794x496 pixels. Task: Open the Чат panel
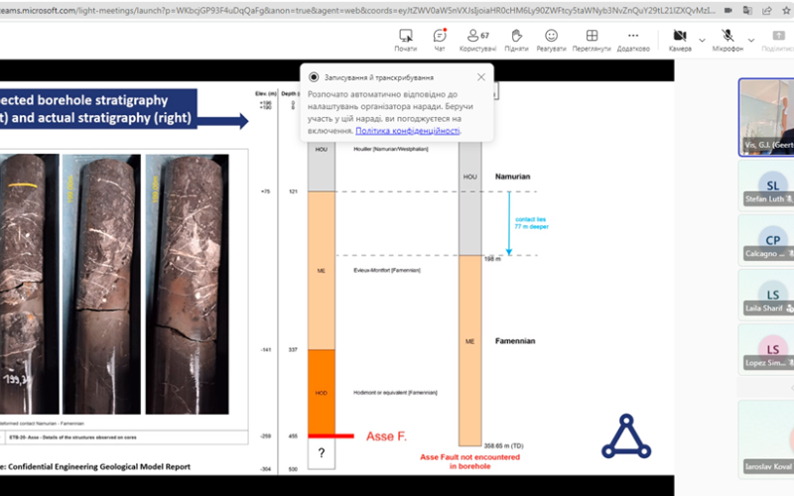[x=440, y=40]
